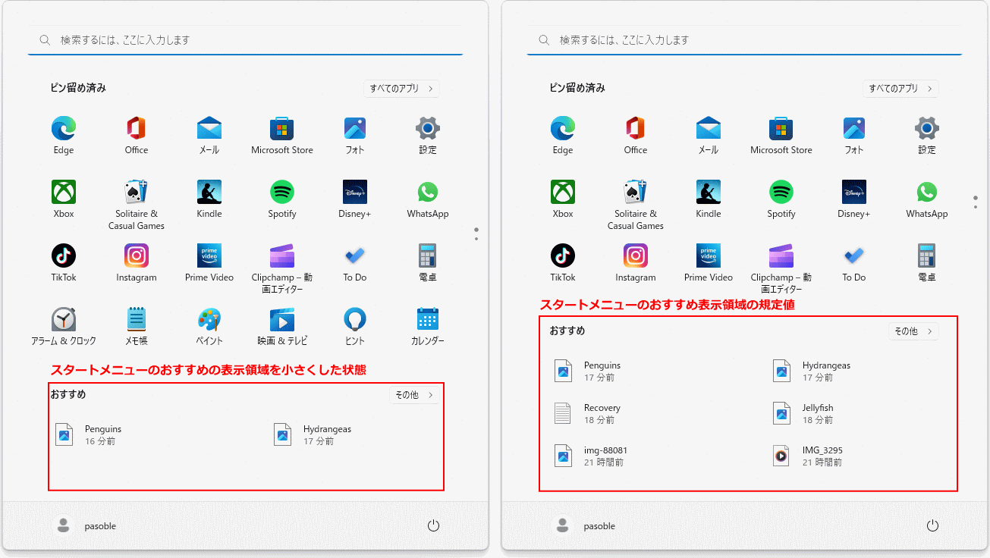990x558 pixels.
Task: Open Edge in the left Start menu
Action: point(64,136)
